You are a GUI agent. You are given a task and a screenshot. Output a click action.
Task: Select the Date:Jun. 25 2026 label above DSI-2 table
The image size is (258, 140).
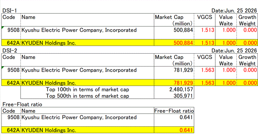234,50
